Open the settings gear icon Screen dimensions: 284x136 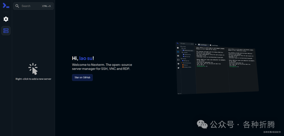click(6, 19)
